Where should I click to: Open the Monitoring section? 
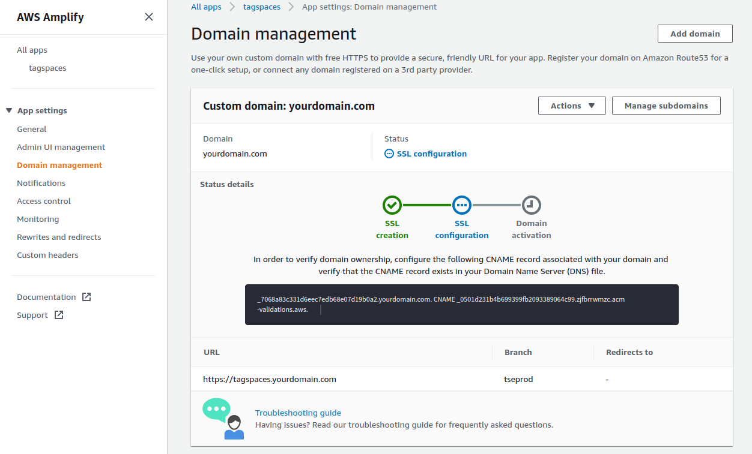[38, 219]
